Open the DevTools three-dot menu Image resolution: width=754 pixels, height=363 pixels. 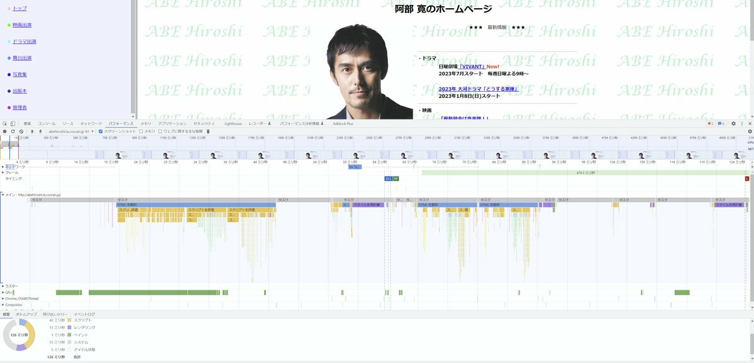(741, 123)
